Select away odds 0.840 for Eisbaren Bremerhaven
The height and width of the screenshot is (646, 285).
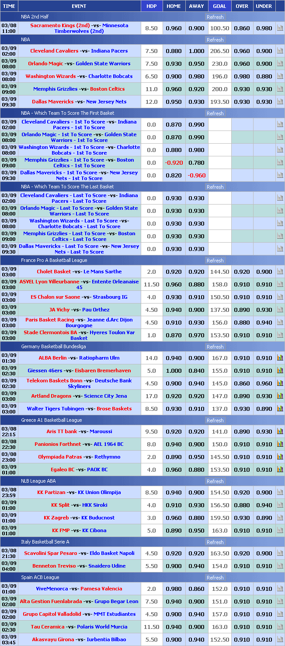(196, 371)
